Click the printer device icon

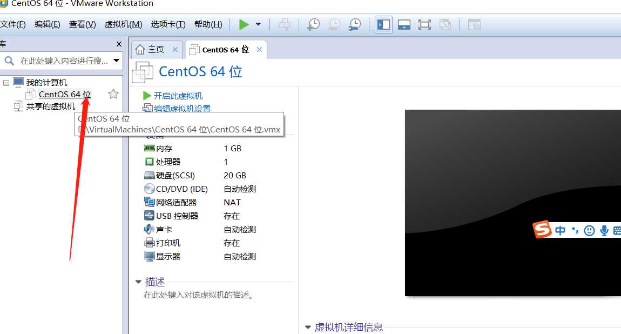click(149, 243)
